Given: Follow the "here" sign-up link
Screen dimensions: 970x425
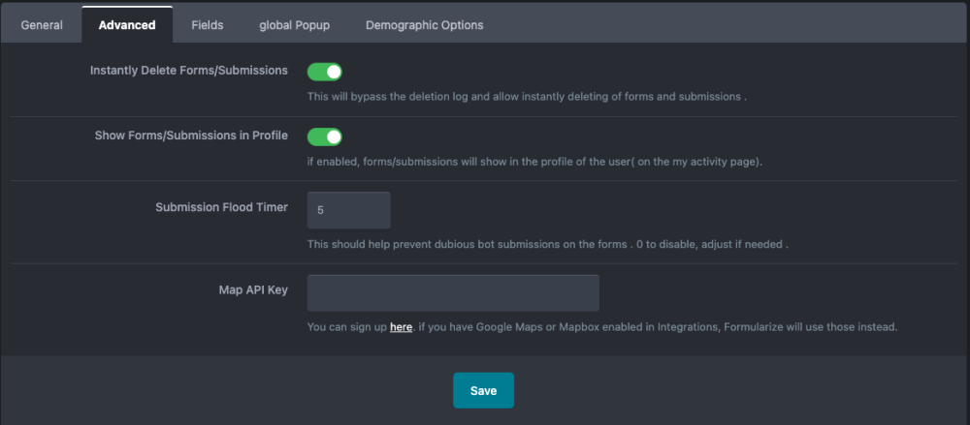Looking at the screenshot, I should [x=402, y=327].
